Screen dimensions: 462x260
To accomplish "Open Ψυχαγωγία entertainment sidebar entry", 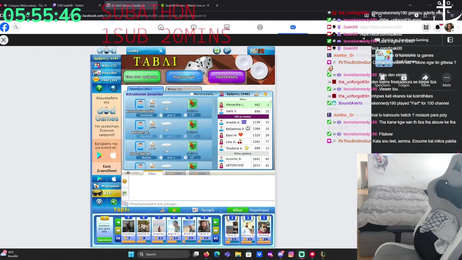I will 106,186.
